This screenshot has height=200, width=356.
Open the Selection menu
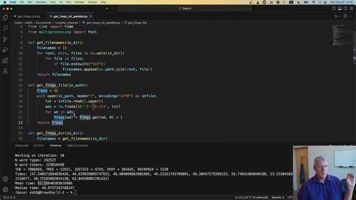click(41, 2)
